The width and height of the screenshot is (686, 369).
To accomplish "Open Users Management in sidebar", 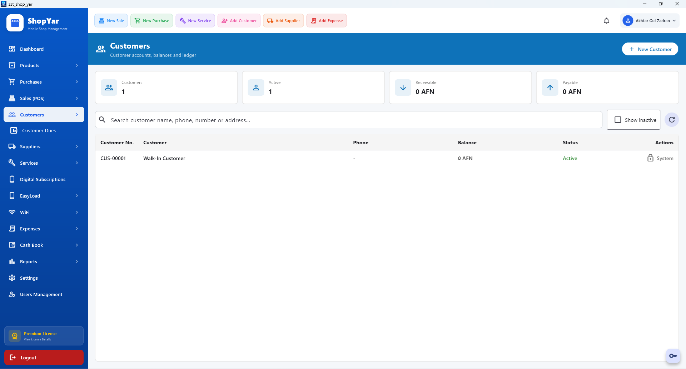I will pyautogui.click(x=44, y=294).
